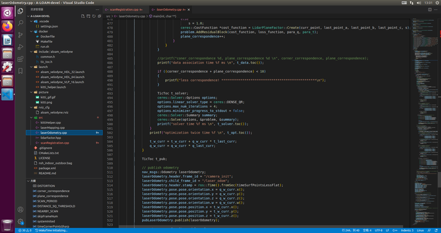Launch Firefox from the dock

coord(7,26)
